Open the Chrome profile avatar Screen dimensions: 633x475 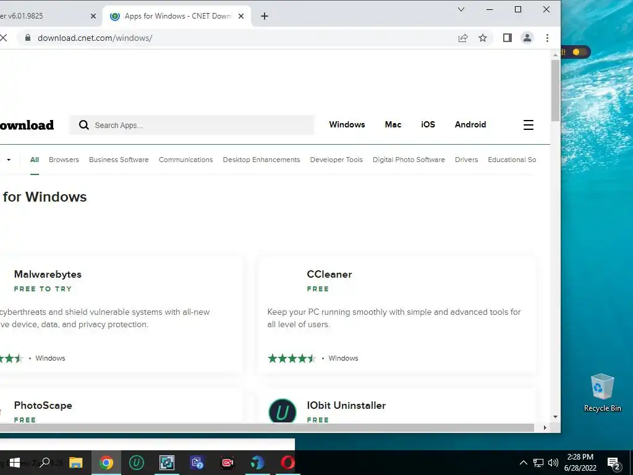527,38
